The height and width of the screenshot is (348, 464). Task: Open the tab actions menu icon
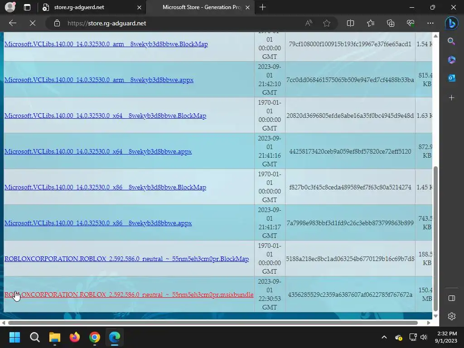[x=27, y=7]
